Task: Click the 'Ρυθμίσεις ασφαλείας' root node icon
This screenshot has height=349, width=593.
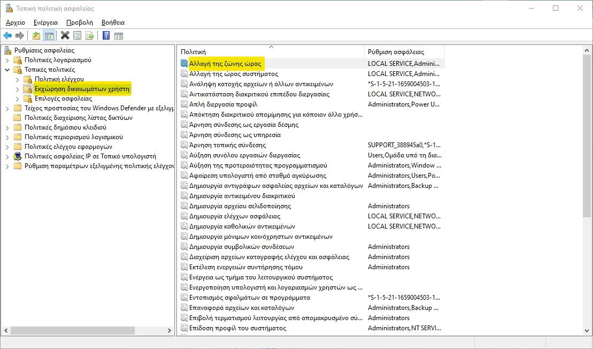Action: click(7, 50)
